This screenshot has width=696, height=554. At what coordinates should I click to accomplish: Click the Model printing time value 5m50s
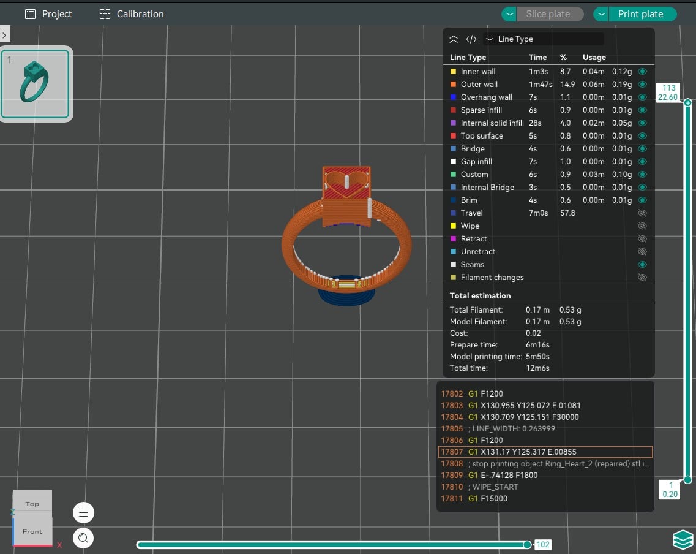tap(537, 357)
